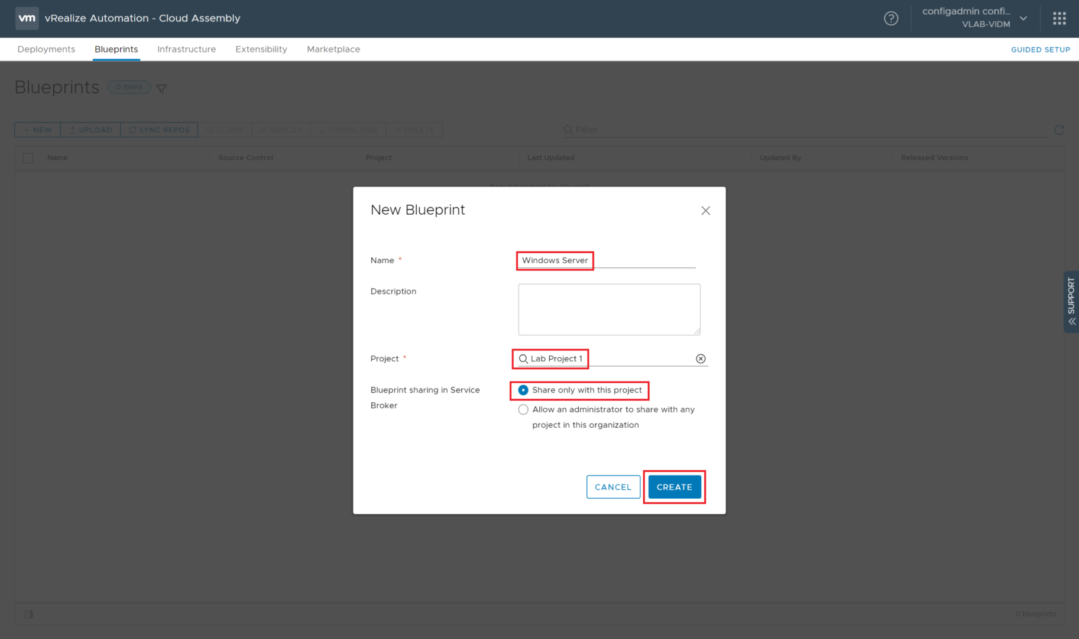This screenshot has height=639, width=1079.
Task: Click the DELETE toolbar button
Action: point(414,130)
